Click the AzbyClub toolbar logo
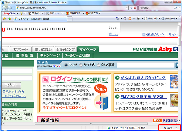The height and width of the screenshot is (131, 182). point(9,13)
